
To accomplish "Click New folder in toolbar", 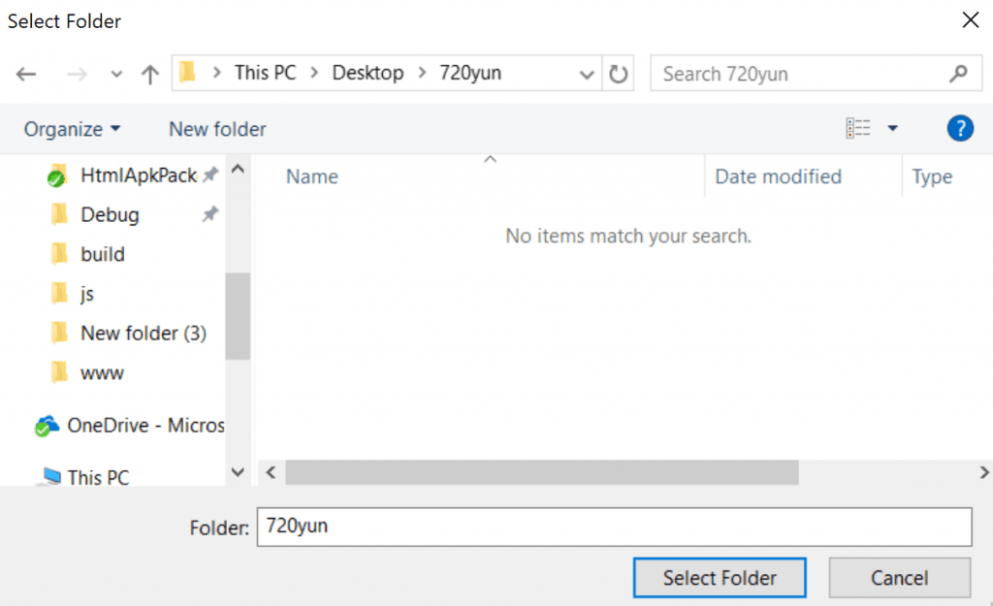I will [x=217, y=129].
